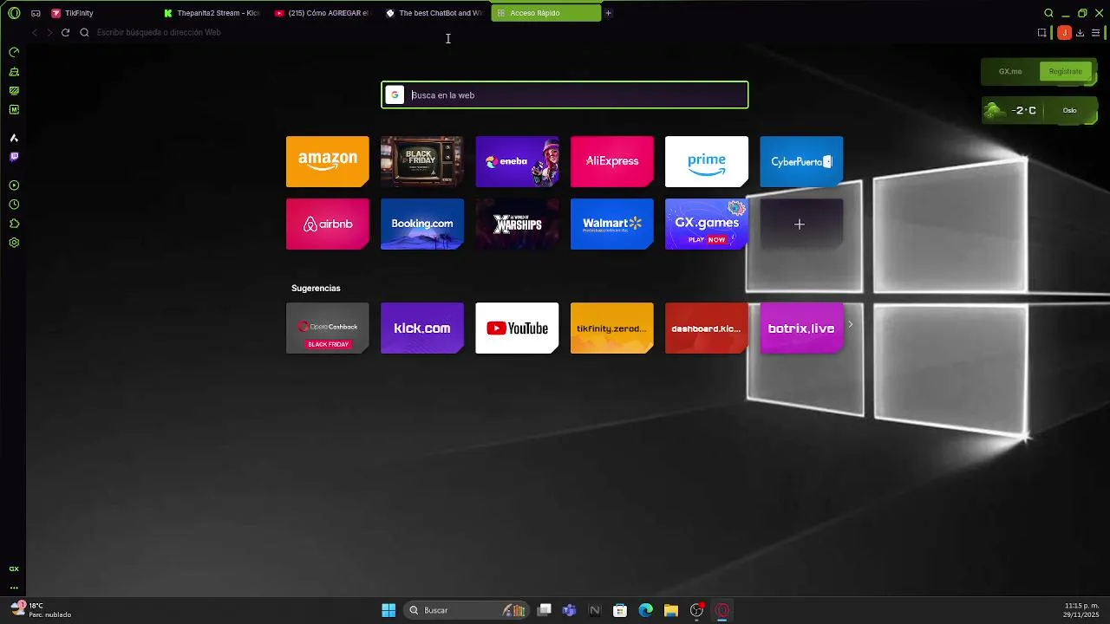
Task: Open the Amazon speed dial tile
Action: 328,161
